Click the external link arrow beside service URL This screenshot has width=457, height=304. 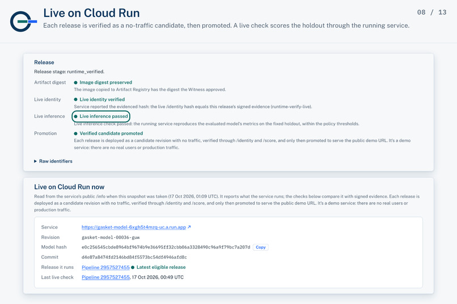tap(189, 227)
